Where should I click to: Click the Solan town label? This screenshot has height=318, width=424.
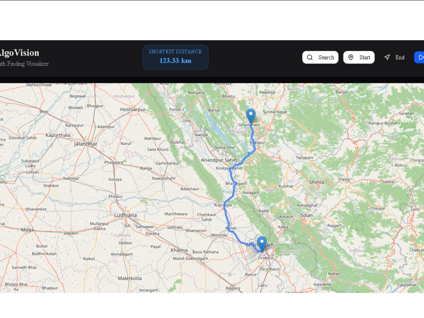click(x=307, y=215)
